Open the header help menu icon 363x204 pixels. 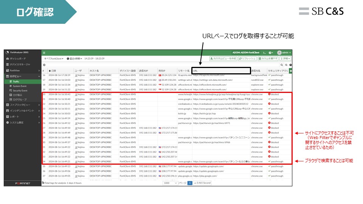click(x=271, y=53)
